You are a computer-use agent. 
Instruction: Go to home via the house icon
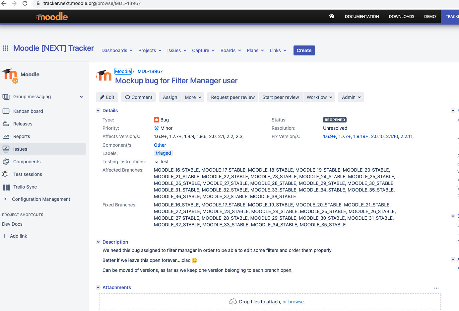(x=332, y=16)
